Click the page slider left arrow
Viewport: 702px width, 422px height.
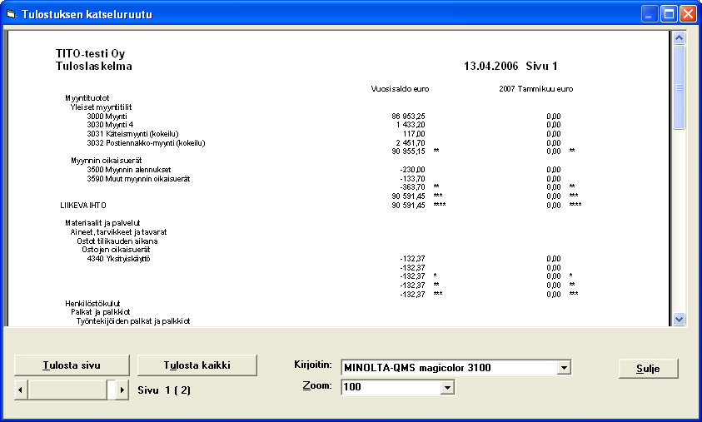[x=20, y=390]
